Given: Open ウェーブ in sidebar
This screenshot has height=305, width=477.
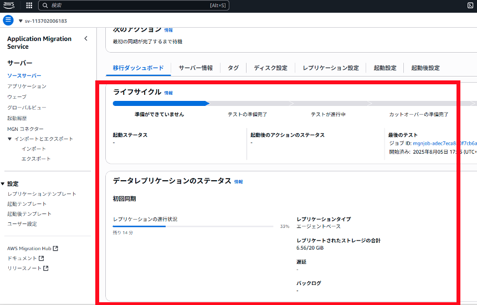Looking at the screenshot, I should pyautogui.click(x=17, y=97).
